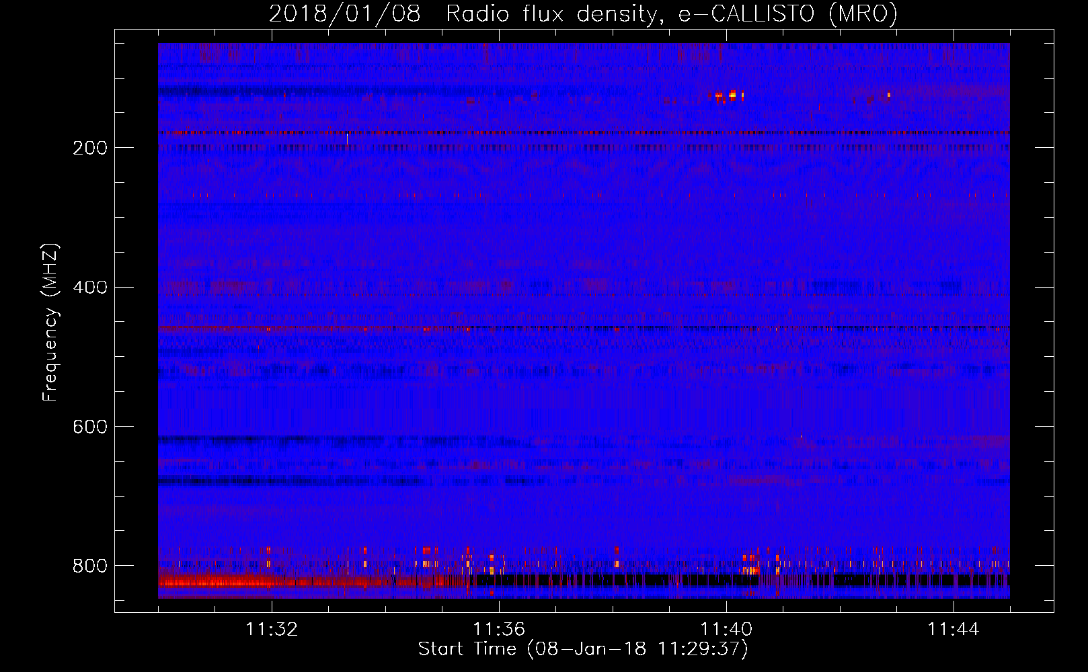Select the 400 frequency tick label
Image resolution: width=1088 pixels, height=672 pixels.
tap(89, 288)
